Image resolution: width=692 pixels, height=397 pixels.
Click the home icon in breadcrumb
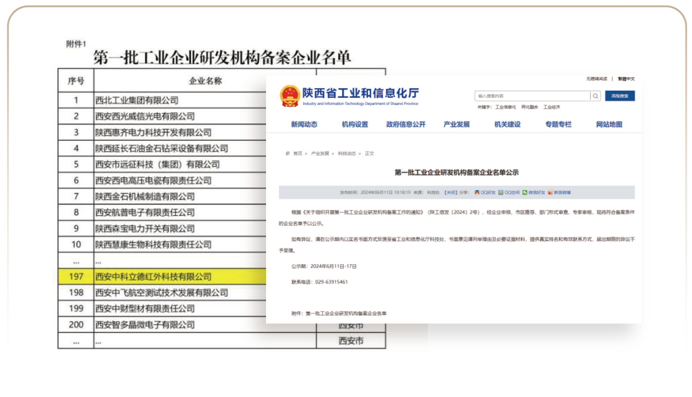(x=288, y=153)
